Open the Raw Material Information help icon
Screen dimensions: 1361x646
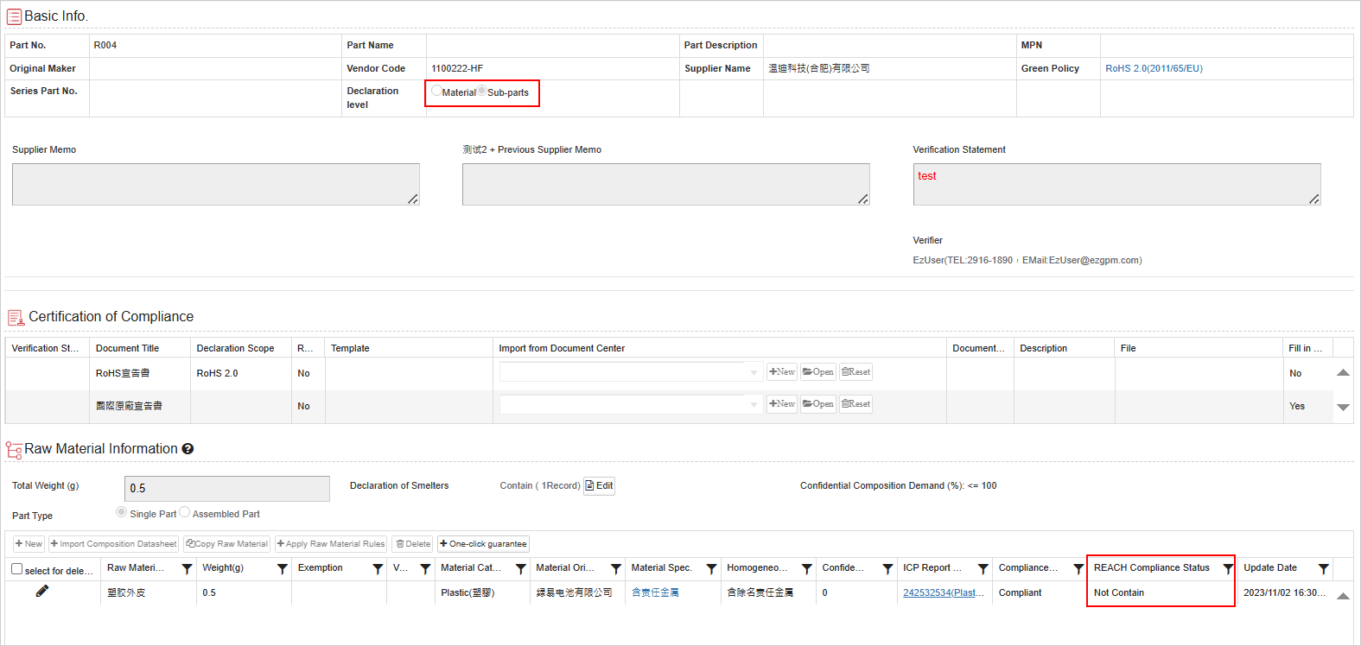point(188,449)
